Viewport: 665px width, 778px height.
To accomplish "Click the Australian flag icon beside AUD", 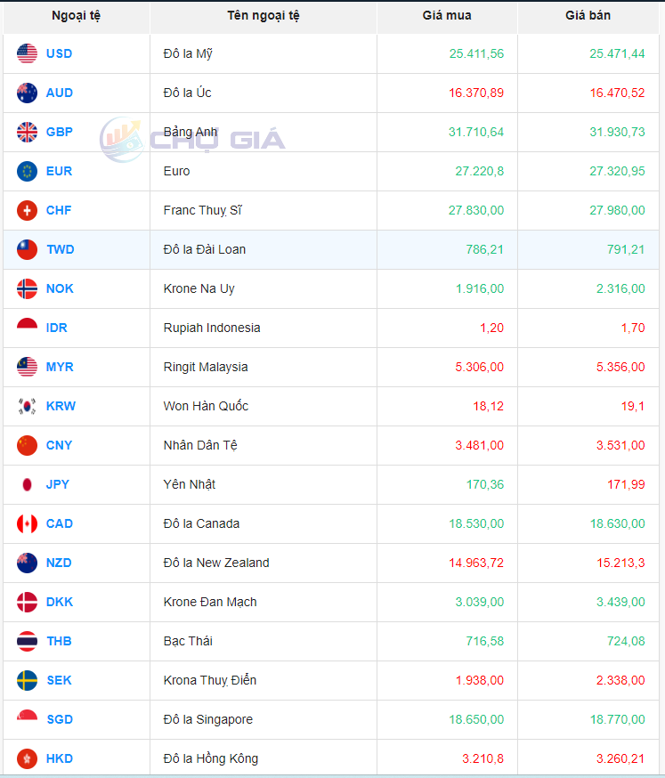I will coord(27,93).
